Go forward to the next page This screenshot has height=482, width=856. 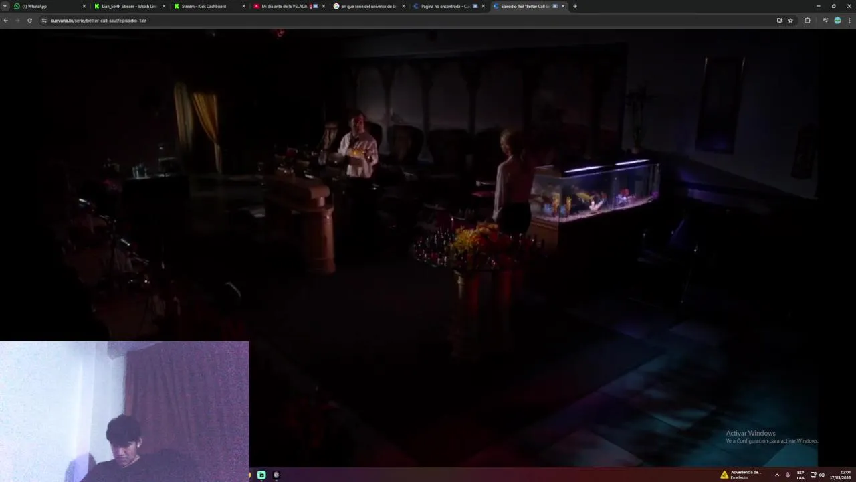17,20
